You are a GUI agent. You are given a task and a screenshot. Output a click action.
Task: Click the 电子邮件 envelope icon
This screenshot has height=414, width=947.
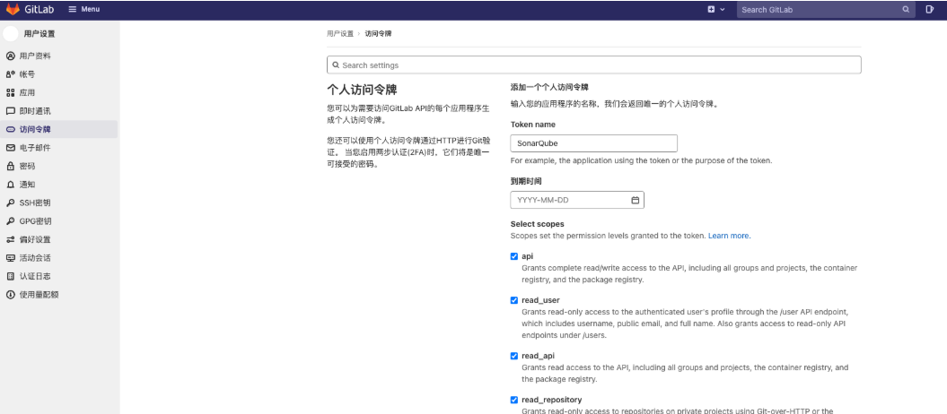coord(10,148)
